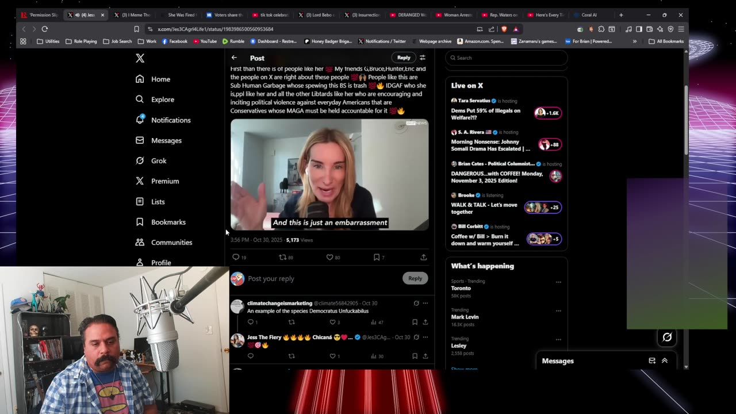736x414 pixels.
Task: Click the Reply button in Post header
Action: click(404, 57)
